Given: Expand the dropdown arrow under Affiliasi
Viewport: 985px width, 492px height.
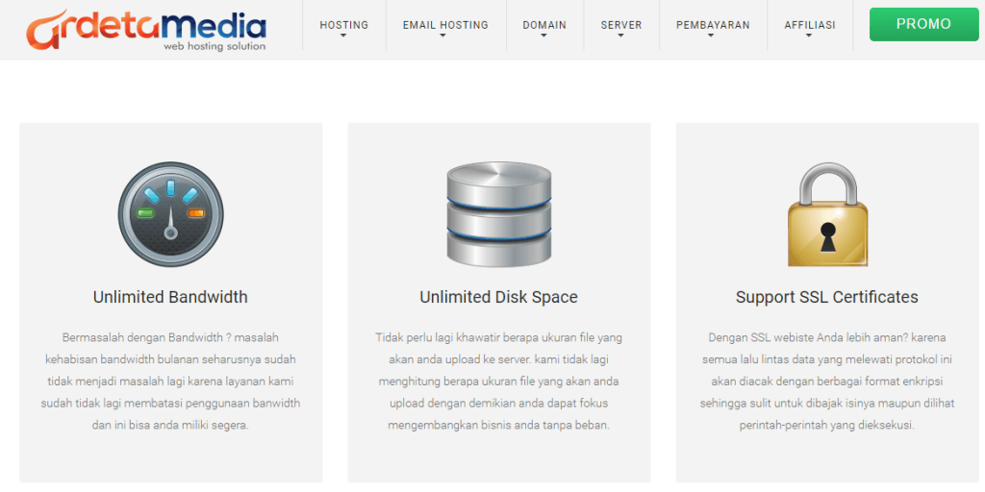Looking at the screenshot, I should tap(809, 36).
